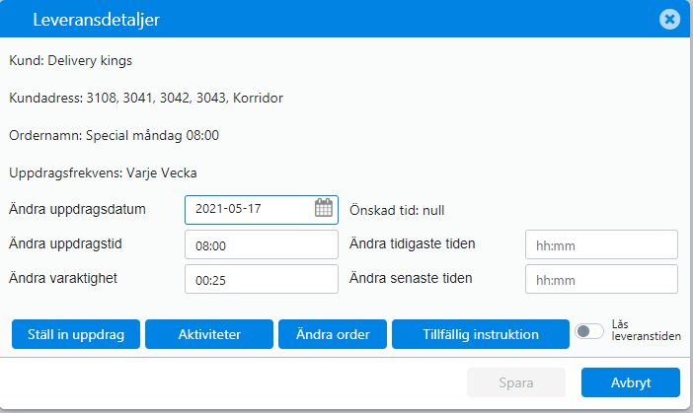Focus the Ändra uppdragsdatum date field
693x413 pixels.
click(x=262, y=210)
